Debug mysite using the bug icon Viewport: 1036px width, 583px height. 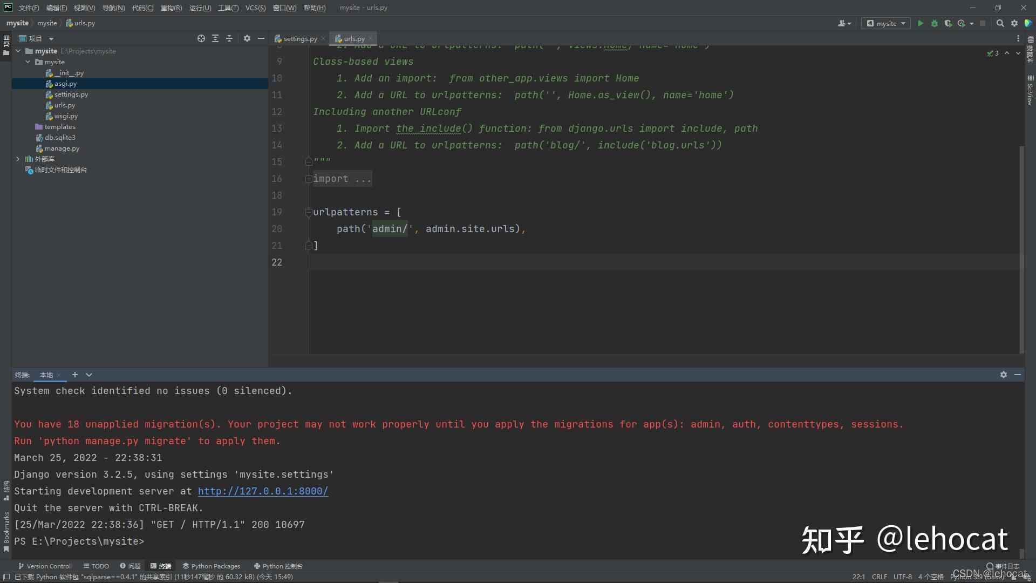tap(934, 23)
